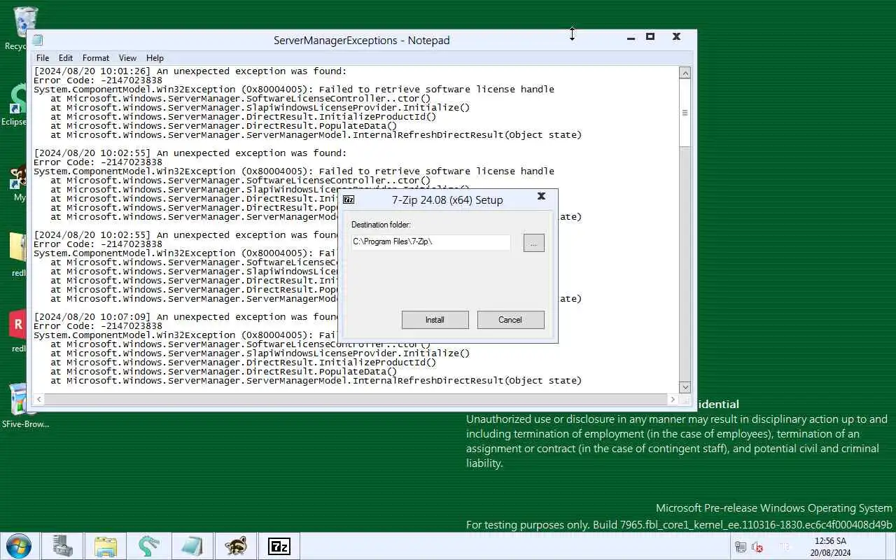Viewport: 896px width, 560px height.
Task: Click Notepad horizontal scroll left arrow
Action: coord(39,399)
